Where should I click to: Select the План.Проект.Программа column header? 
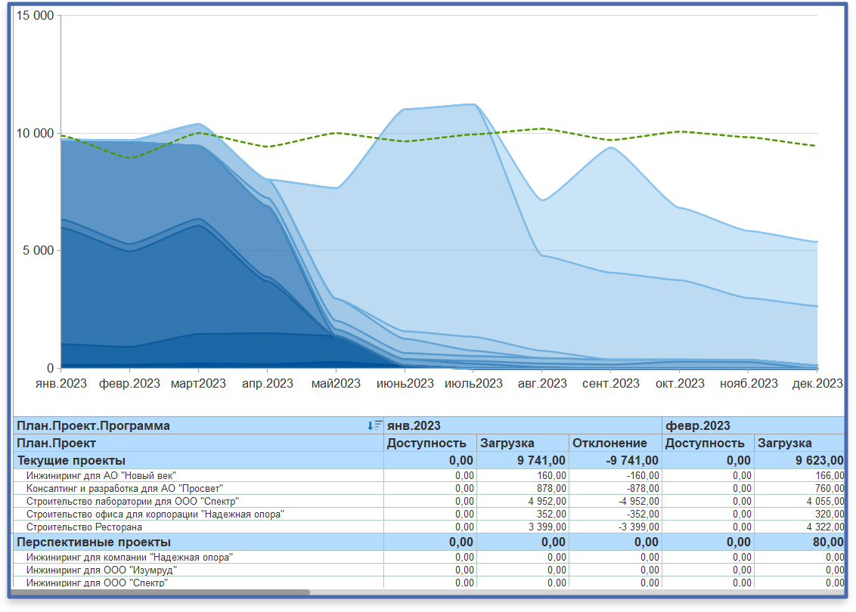coord(199,425)
